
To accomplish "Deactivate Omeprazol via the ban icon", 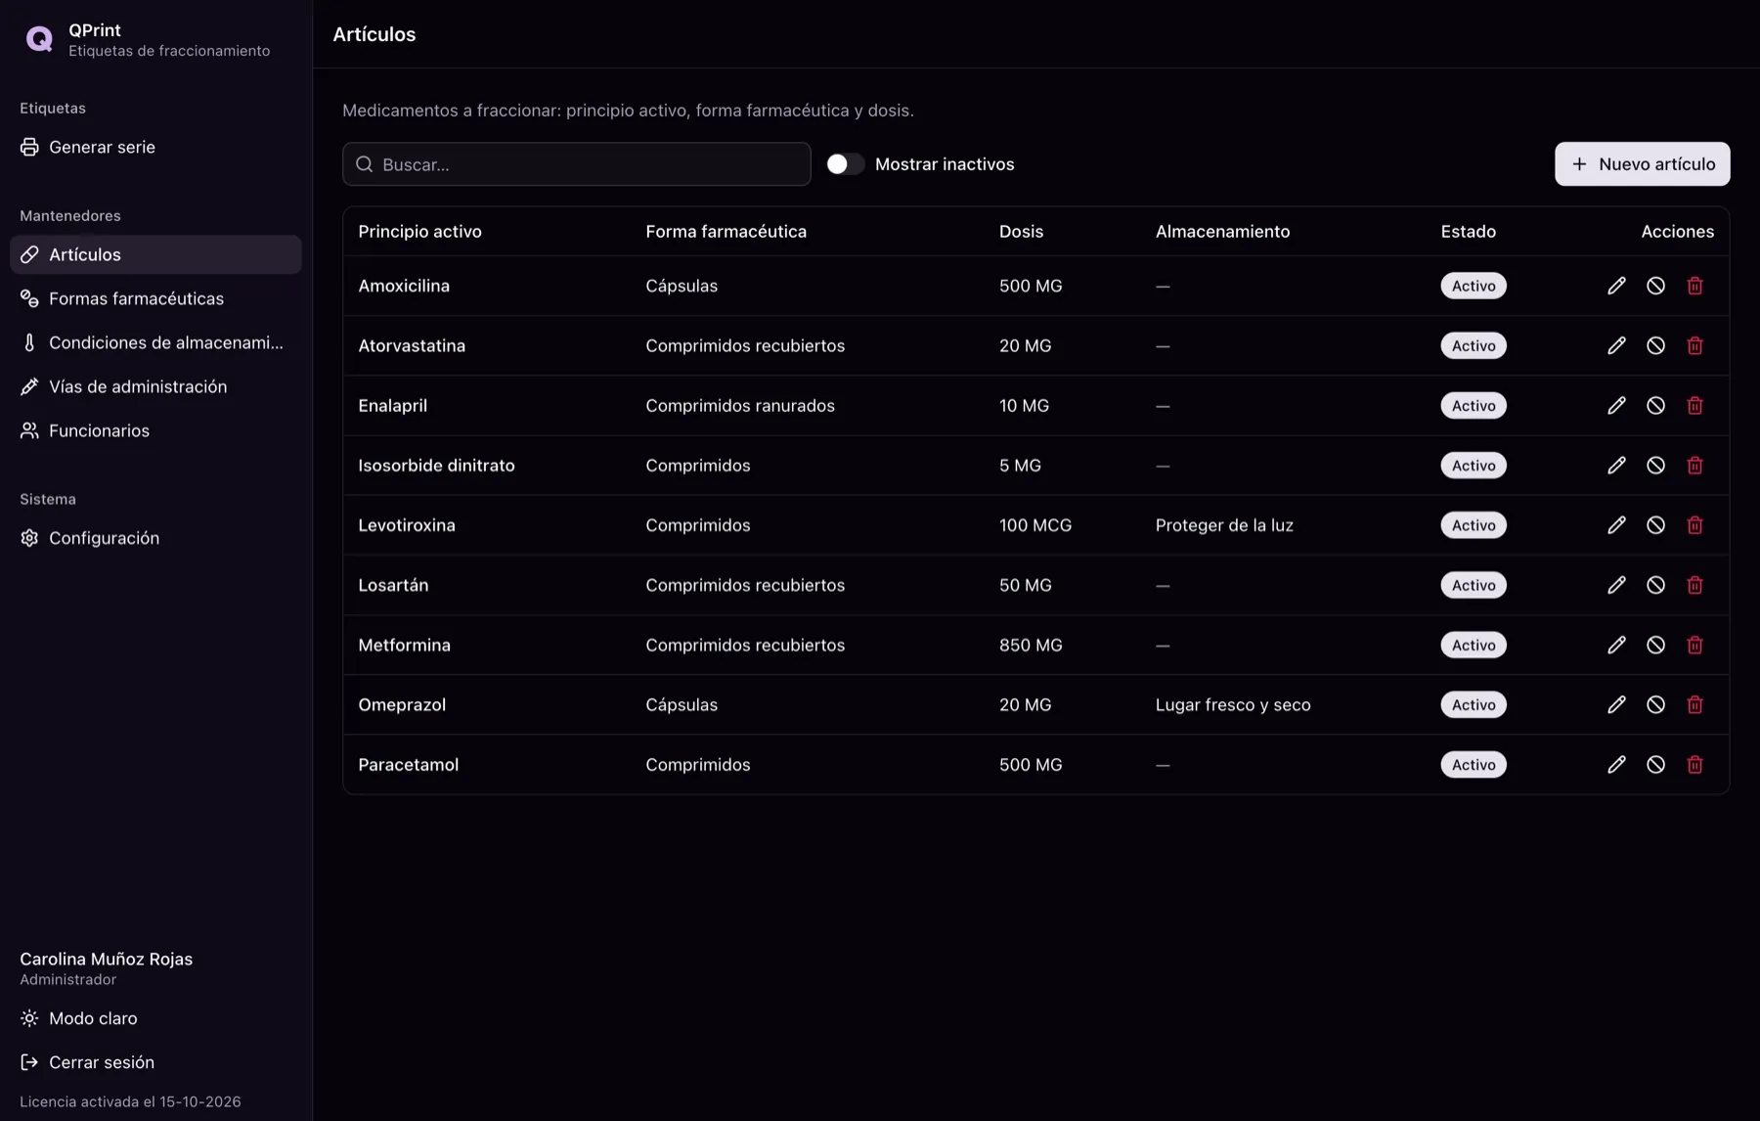I will click(x=1655, y=704).
